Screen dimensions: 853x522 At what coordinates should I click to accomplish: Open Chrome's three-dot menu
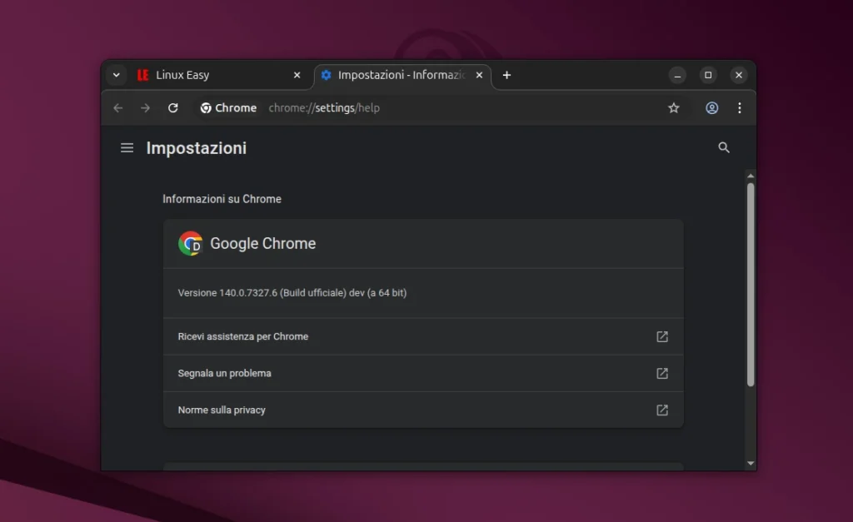click(740, 108)
